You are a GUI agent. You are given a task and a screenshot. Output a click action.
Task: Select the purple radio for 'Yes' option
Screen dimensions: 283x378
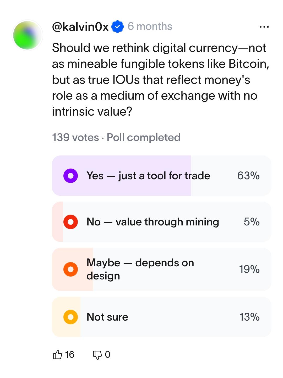tap(70, 176)
